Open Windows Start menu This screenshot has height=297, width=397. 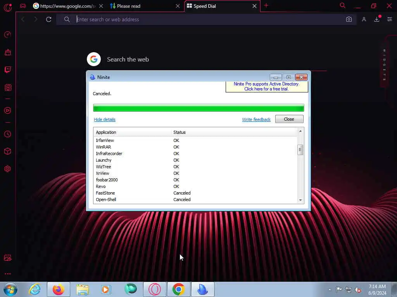click(x=10, y=289)
